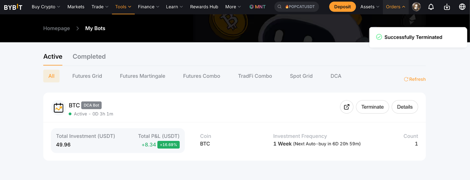Terminate the BTC DCA bot
Screen dimensions: 470x180
click(x=372, y=107)
